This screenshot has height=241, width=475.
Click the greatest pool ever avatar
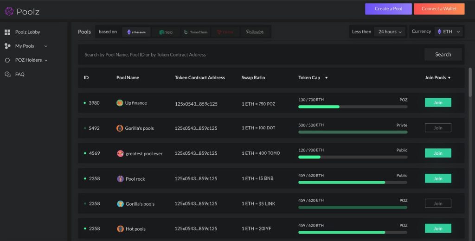tap(120, 153)
